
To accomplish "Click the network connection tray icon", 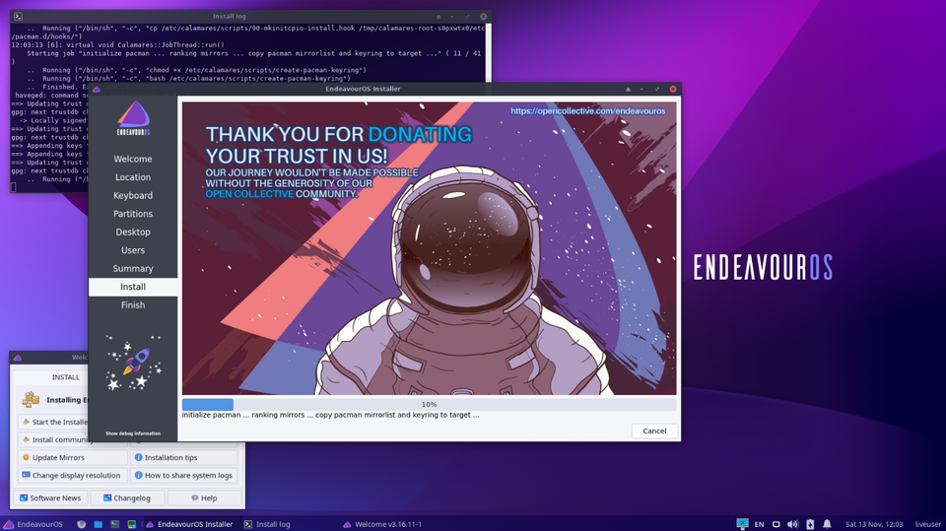I will 741,524.
